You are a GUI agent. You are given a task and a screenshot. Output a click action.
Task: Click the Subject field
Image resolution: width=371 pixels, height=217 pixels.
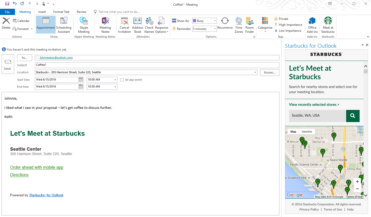click(157, 65)
